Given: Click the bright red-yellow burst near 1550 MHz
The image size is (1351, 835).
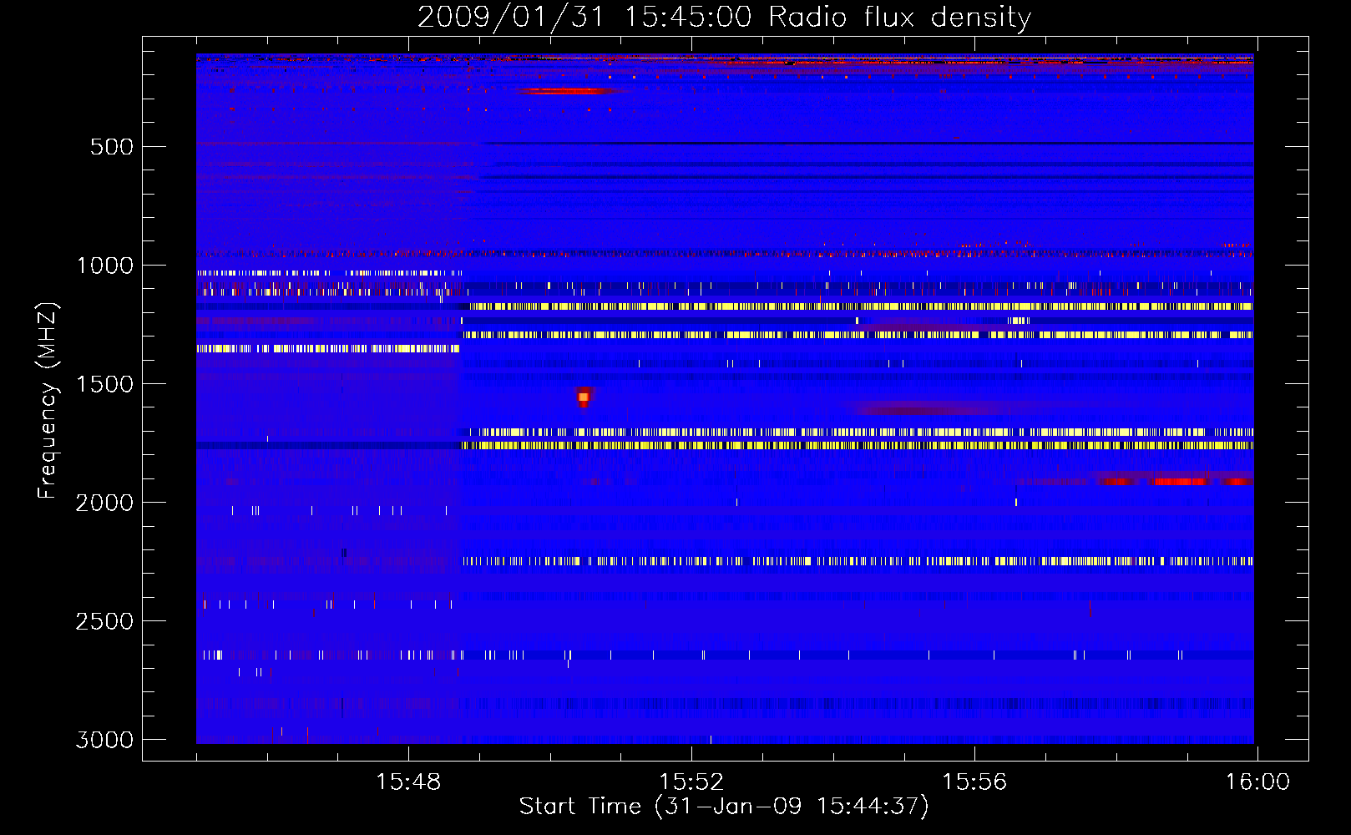Looking at the screenshot, I should (584, 397).
